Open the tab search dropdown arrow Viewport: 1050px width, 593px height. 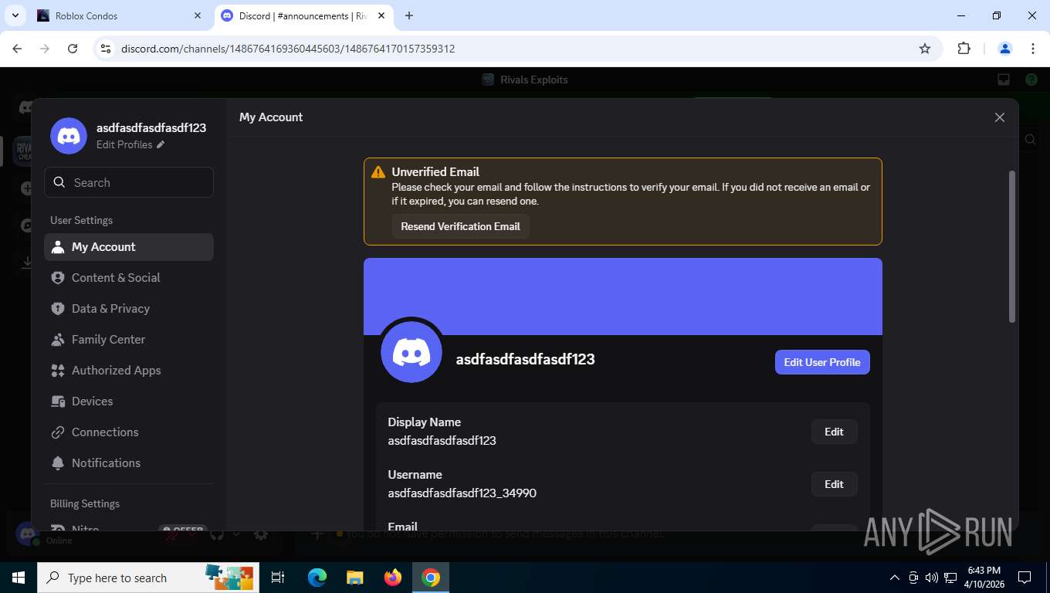pyautogui.click(x=15, y=15)
